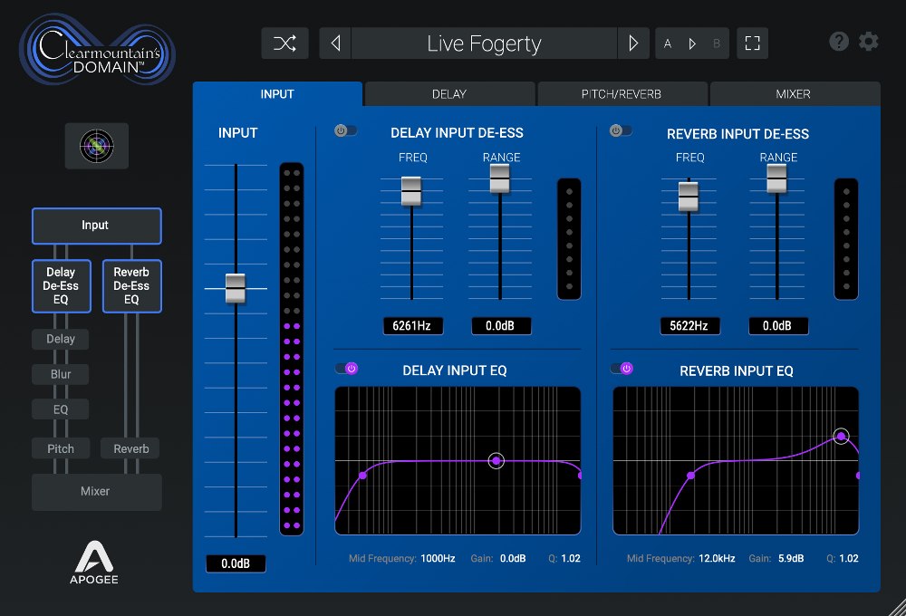Select the Reverb block in signal flow
This screenshot has height=616, width=906.
tap(130, 448)
